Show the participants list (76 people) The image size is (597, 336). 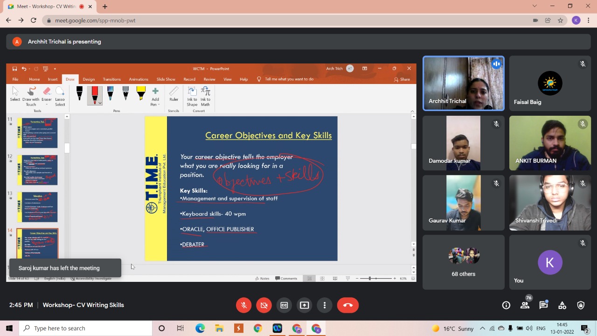[525, 305]
